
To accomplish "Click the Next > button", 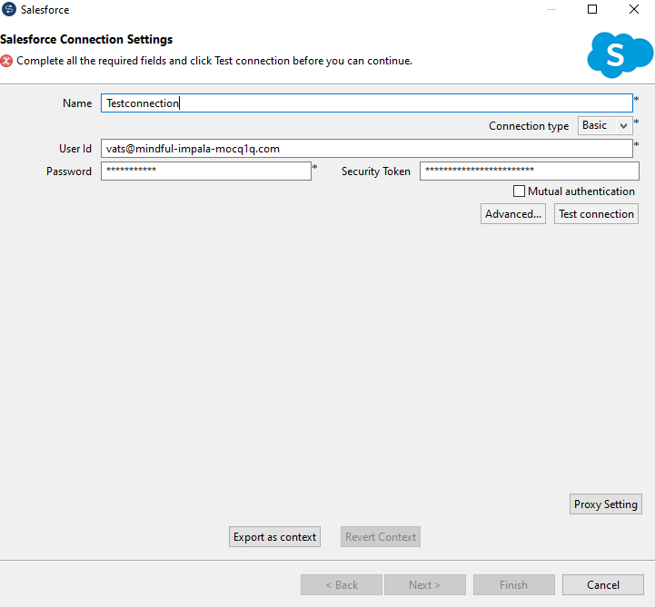I will (x=425, y=585).
